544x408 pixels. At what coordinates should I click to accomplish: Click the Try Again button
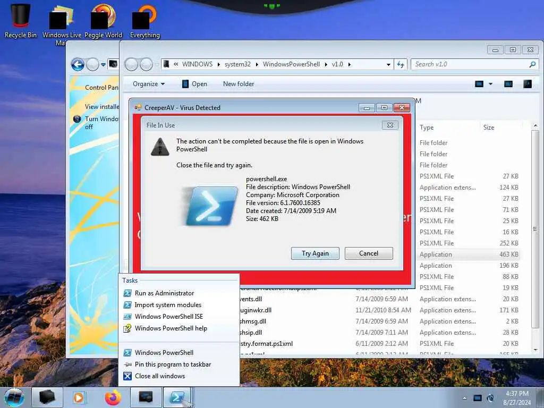(315, 253)
